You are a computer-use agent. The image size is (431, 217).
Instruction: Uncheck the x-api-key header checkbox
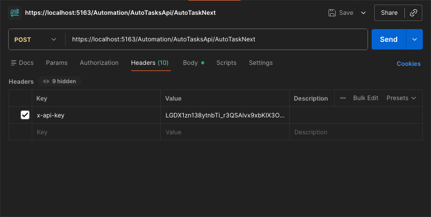click(x=25, y=115)
